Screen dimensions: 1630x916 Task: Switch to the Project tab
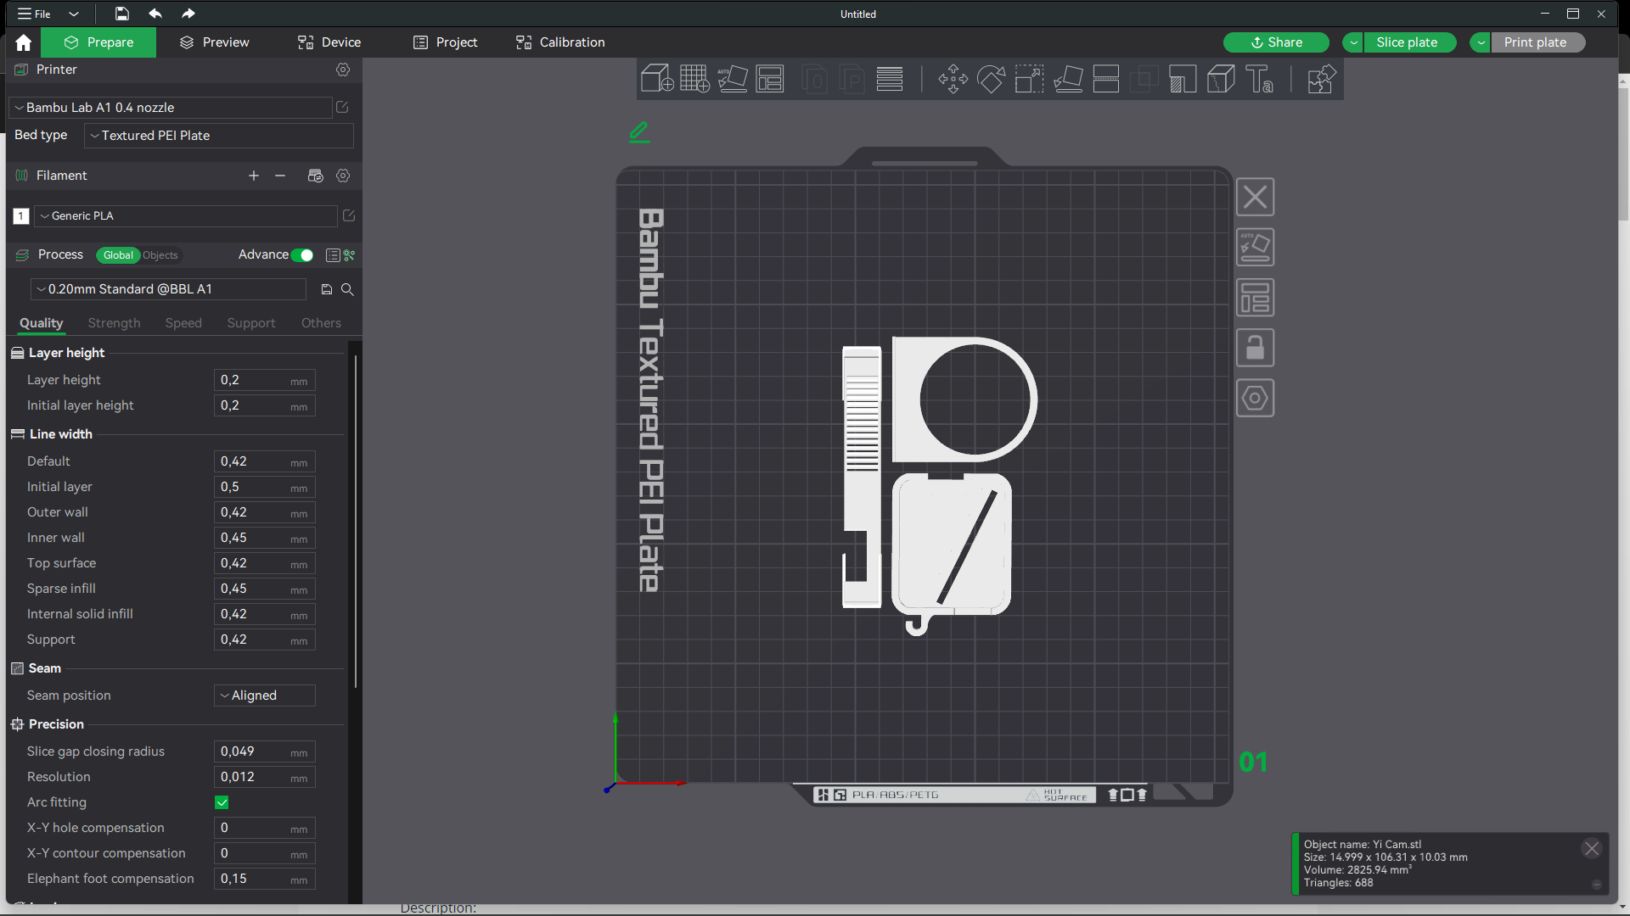445,42
